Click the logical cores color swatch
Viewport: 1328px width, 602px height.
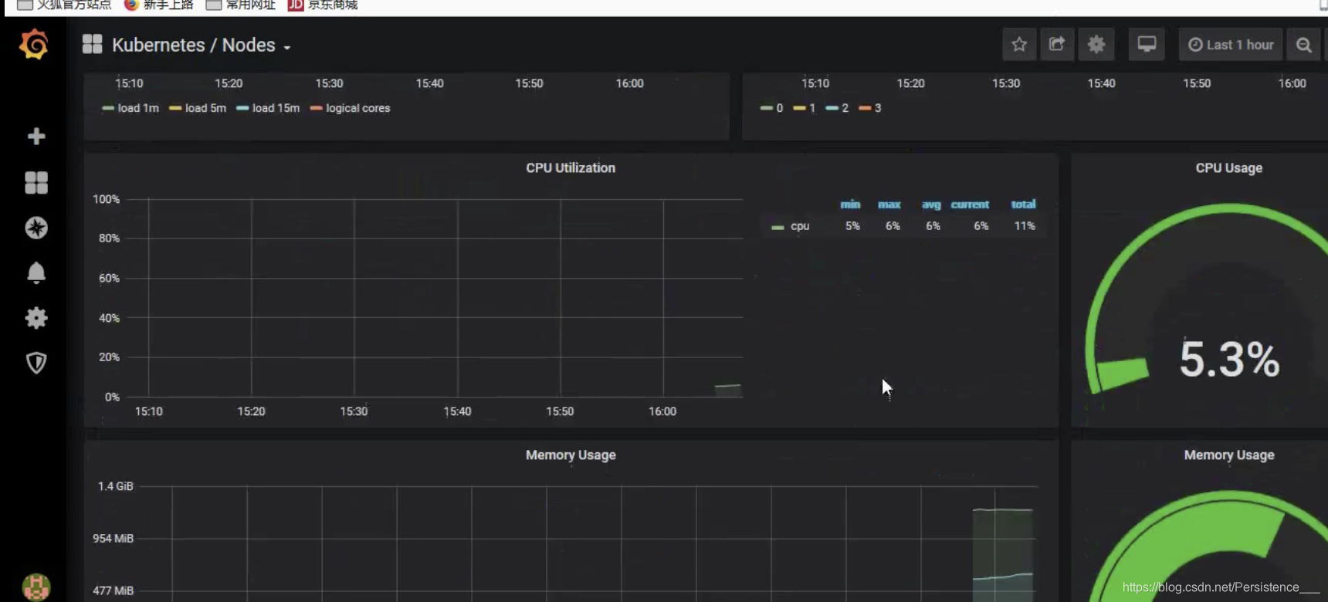pos(316,108)
